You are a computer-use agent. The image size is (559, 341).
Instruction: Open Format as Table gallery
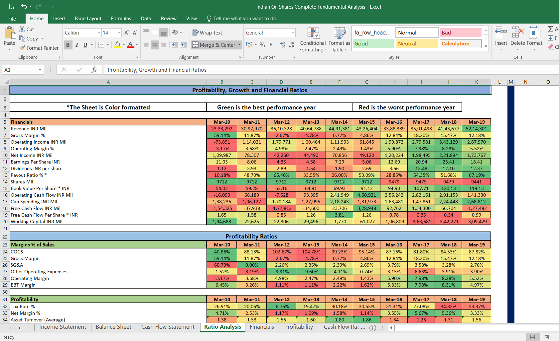coord(339,39)
